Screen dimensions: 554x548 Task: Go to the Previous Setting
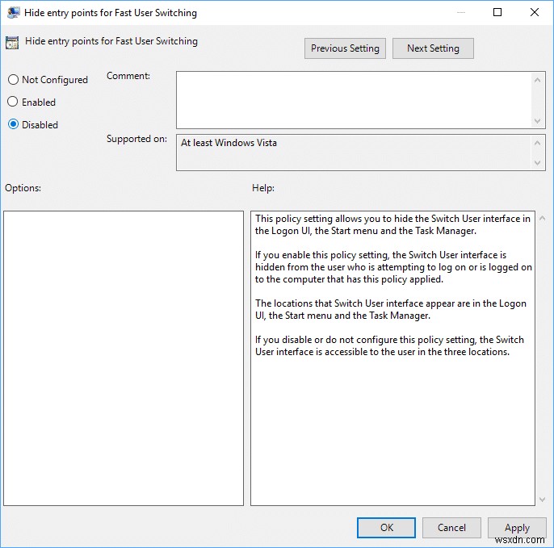(345, 48)
